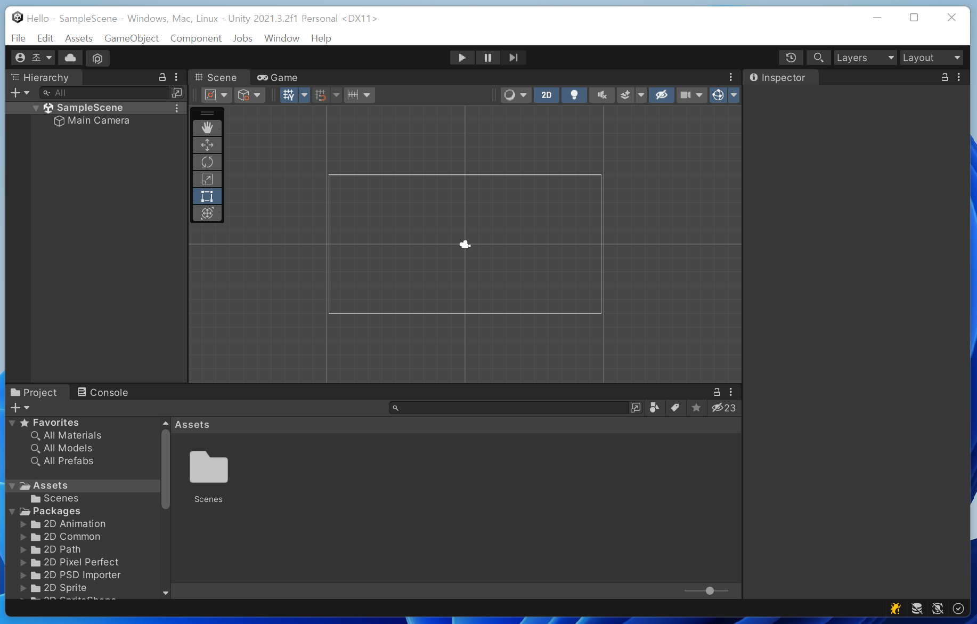The width and height of the screenshot is (977, 624).
Task: Switch to the Game tab
Action: (277, 77)
